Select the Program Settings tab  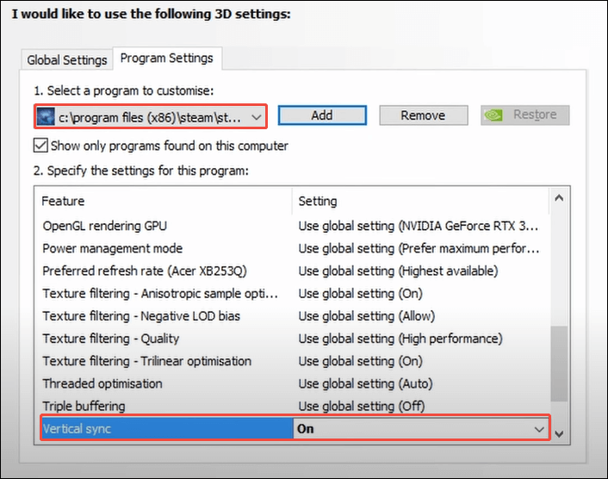coord(166,59)
